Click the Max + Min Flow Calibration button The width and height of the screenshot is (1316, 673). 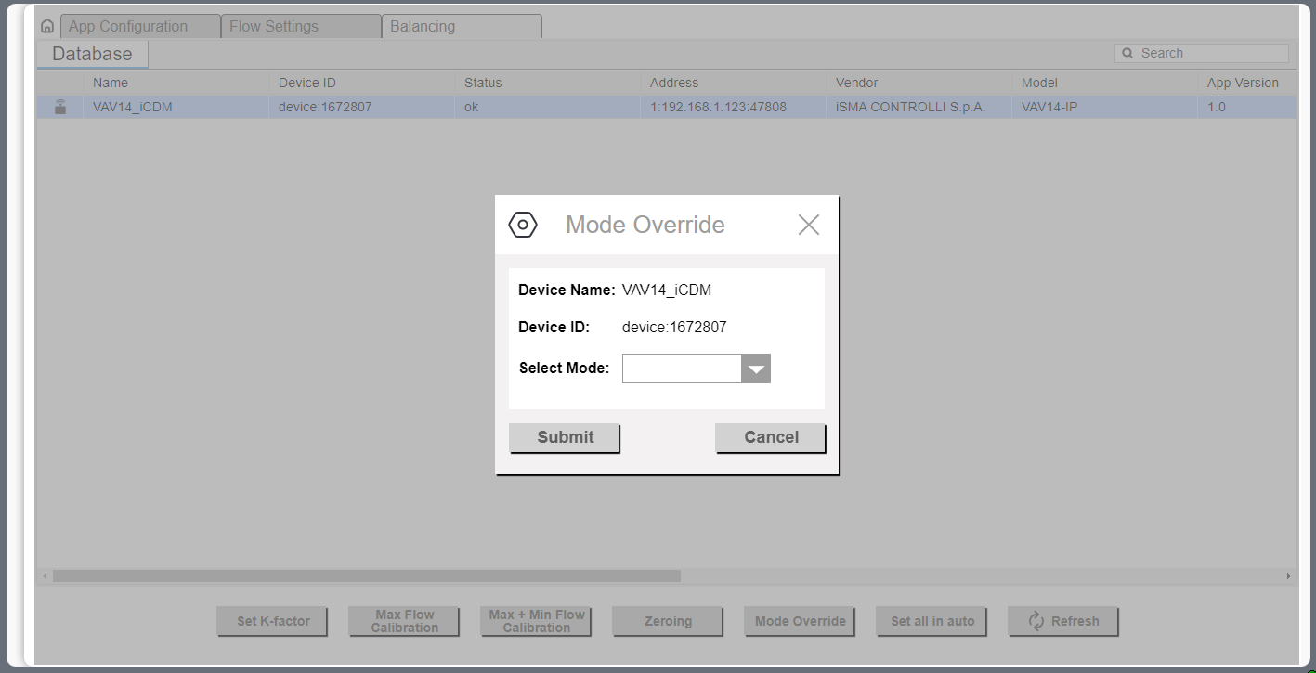[x=536, y=621]
